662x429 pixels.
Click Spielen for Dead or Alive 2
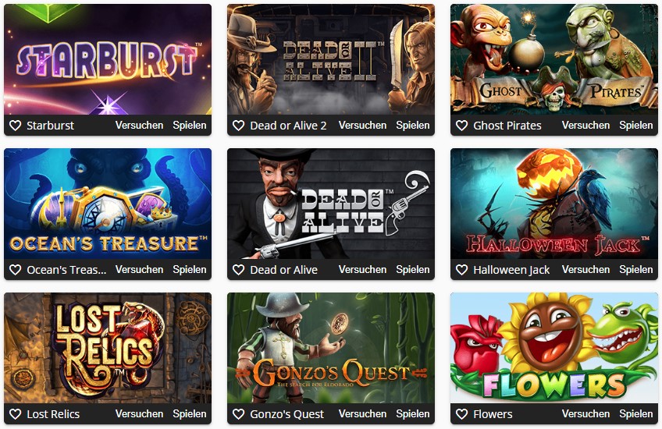[412, 126]
